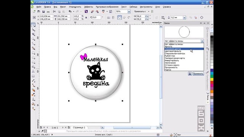Screen dimensions: 244x137
Task: Select the Table tool
Action: 33,76
